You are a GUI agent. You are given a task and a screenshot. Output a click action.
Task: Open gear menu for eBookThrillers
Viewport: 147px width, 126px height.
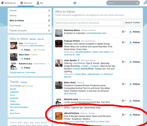(x=124, y=115)
